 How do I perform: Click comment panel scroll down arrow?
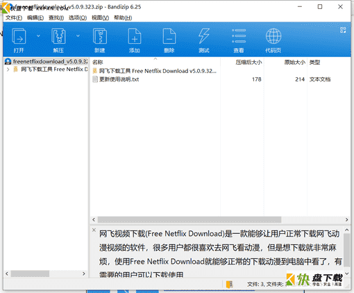tap(346, 274)
